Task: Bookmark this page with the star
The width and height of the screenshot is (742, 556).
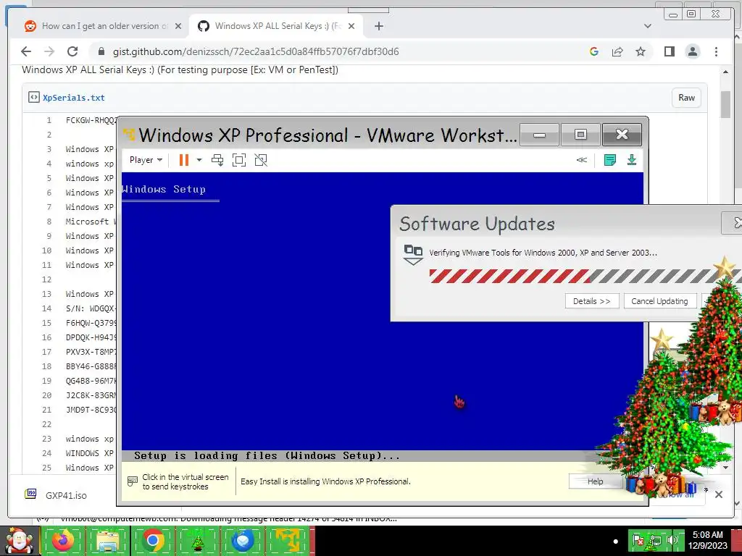Action: click(641, 51)
